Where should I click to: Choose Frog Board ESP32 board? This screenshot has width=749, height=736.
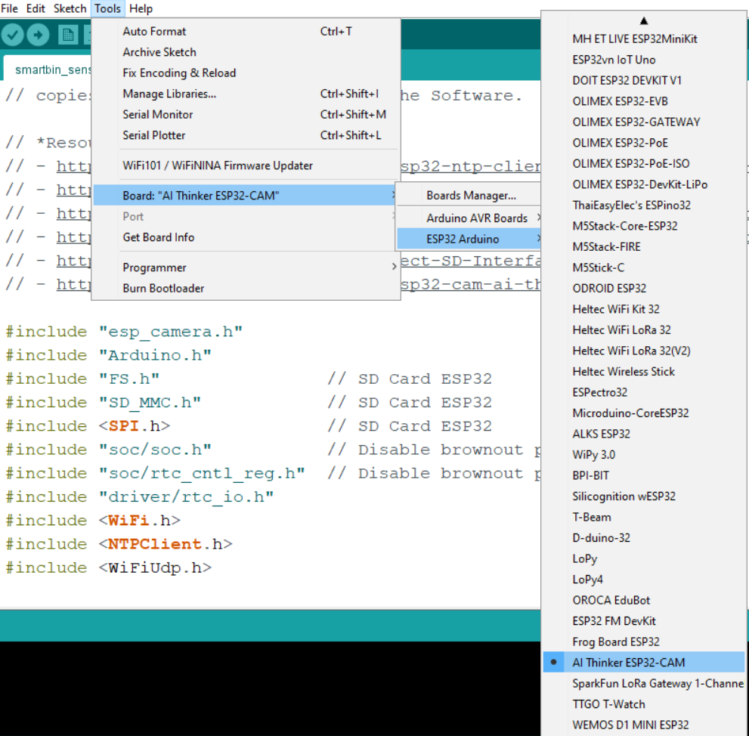click(x=643, y=642)
